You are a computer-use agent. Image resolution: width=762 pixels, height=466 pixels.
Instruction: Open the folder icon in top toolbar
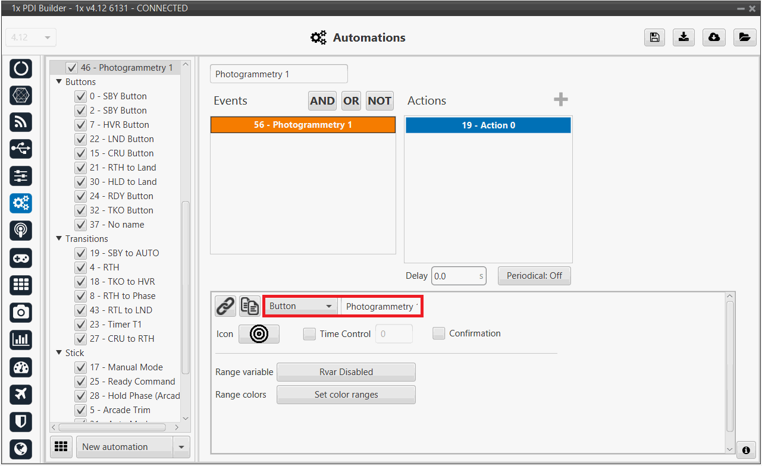(744, 37)
